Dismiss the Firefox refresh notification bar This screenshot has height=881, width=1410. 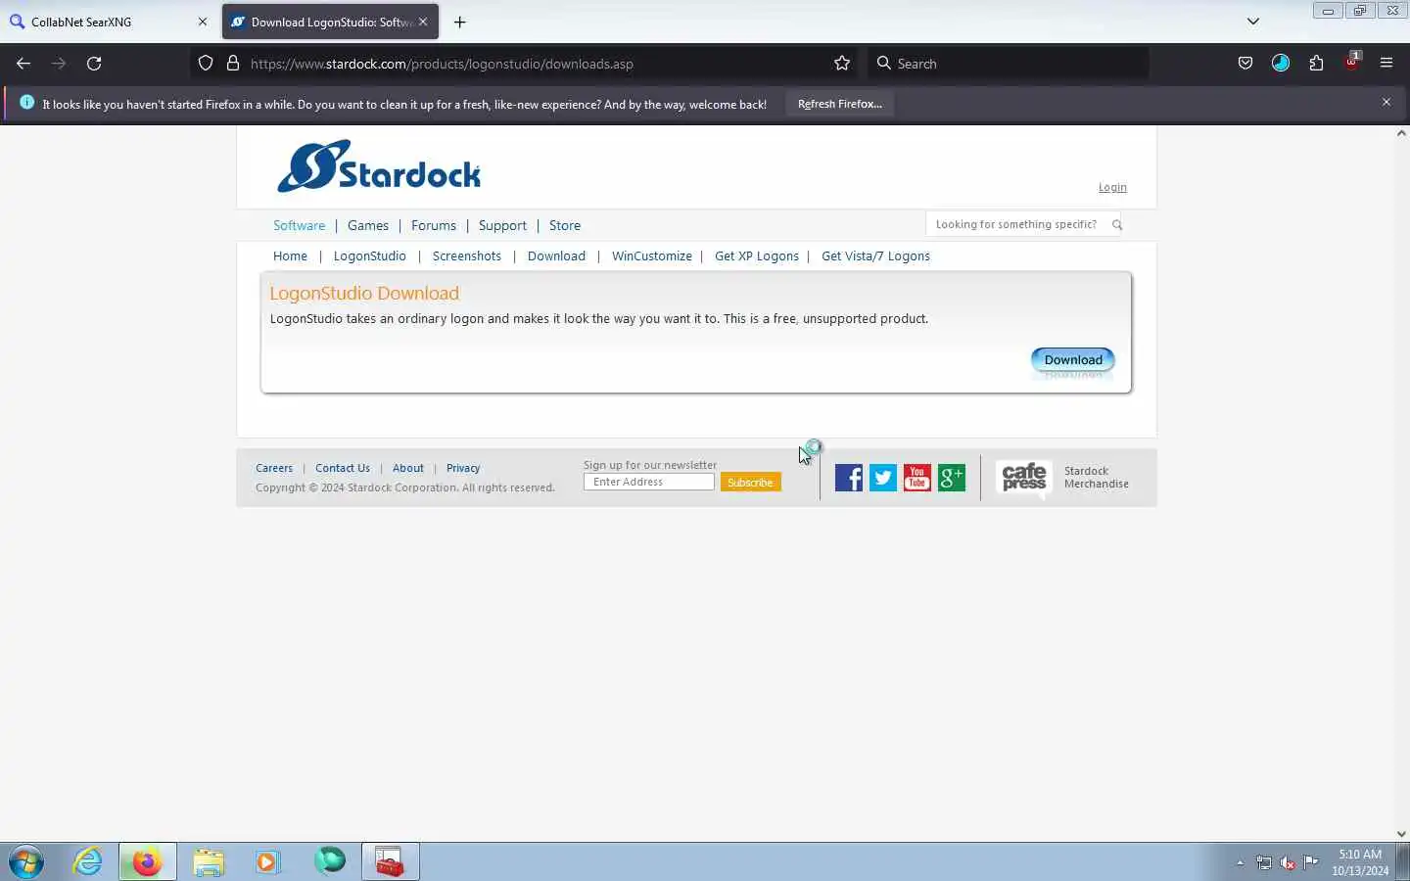point(1386,102)
